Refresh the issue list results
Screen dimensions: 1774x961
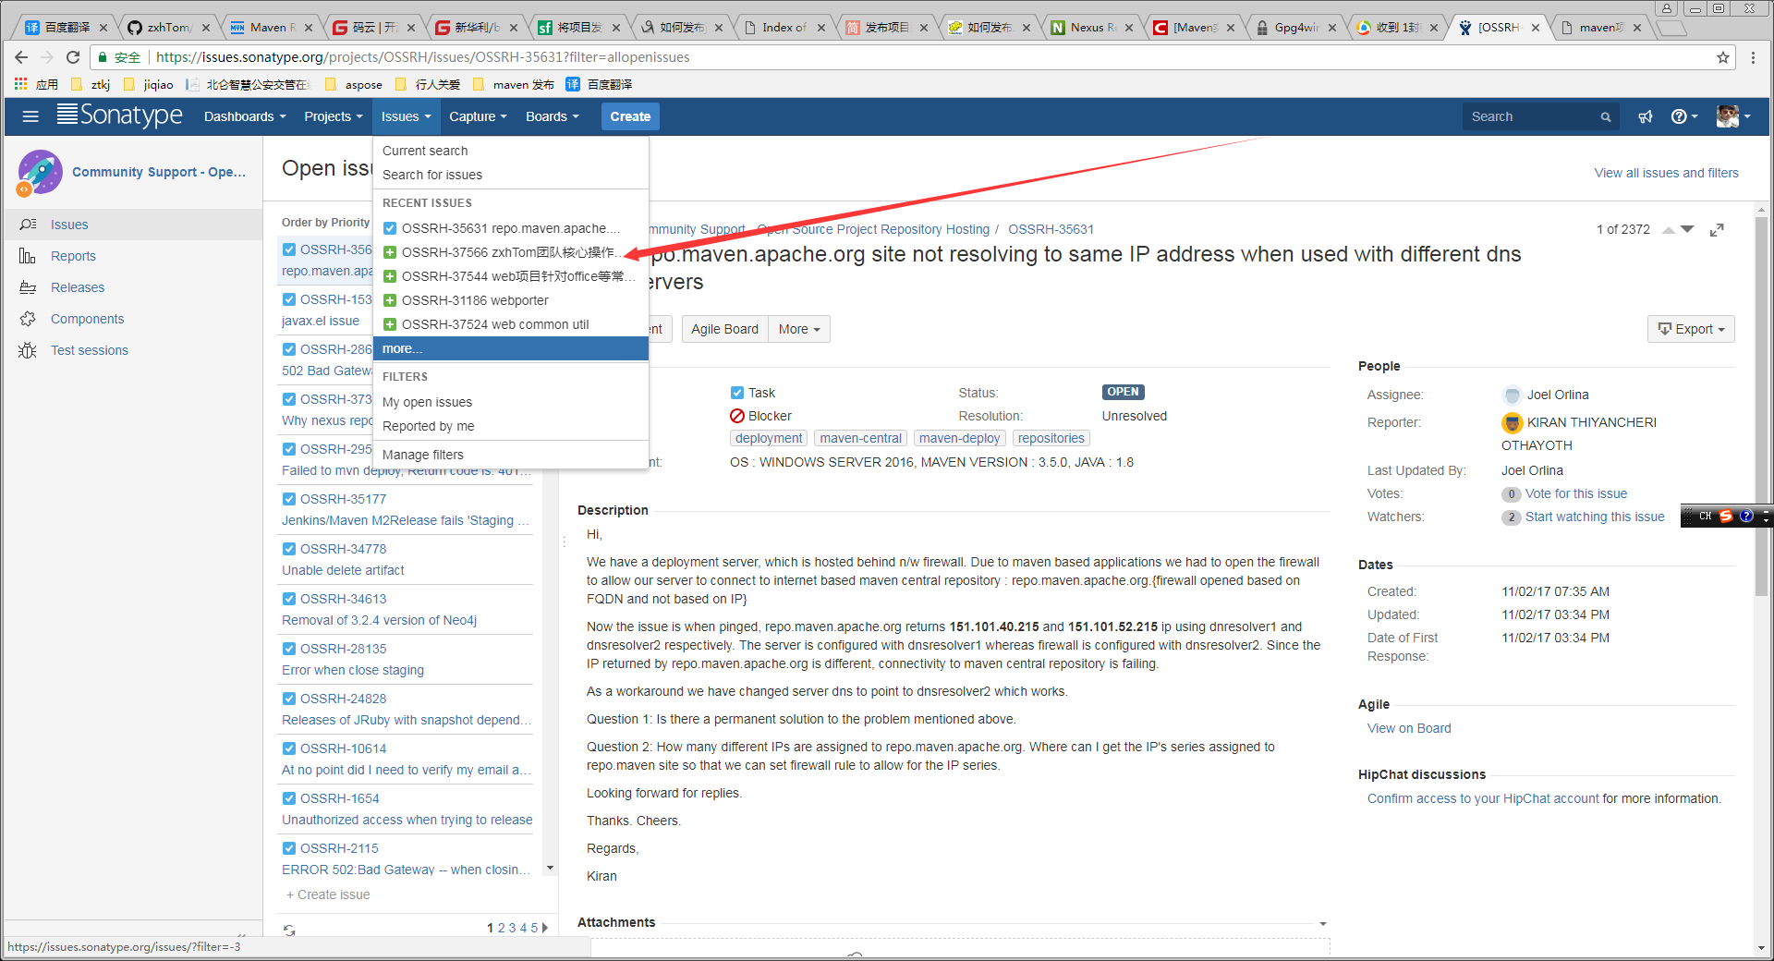tap(289, 930)
